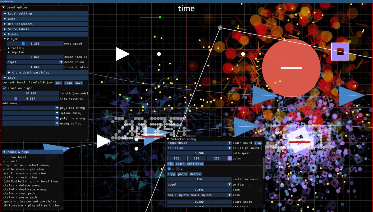Image resolution: width=373 pixels, height=212 pixels.
Task: Expand the Game section
Action: (45, 19)
